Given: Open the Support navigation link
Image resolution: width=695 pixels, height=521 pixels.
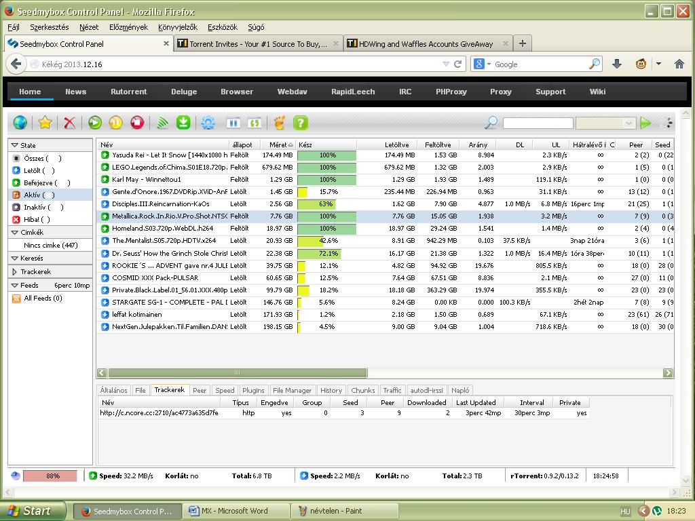Looking at the screenshot, I should (x=550, y=92).
